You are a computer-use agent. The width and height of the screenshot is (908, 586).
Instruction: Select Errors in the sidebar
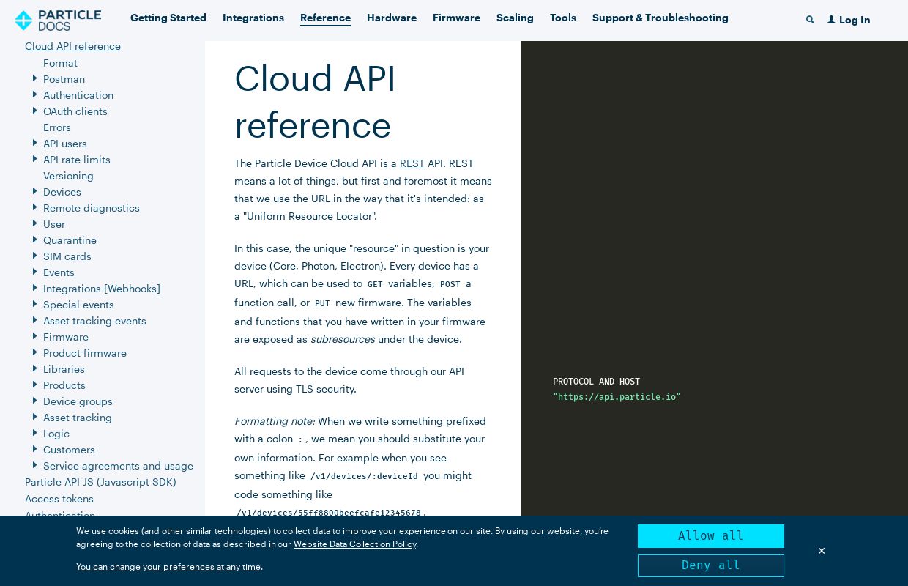[x=57, y=127]
